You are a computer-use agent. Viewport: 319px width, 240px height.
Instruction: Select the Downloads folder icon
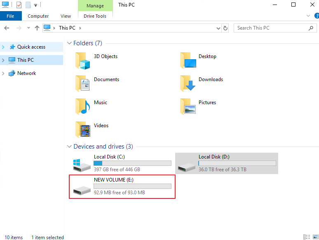(188, 83)
